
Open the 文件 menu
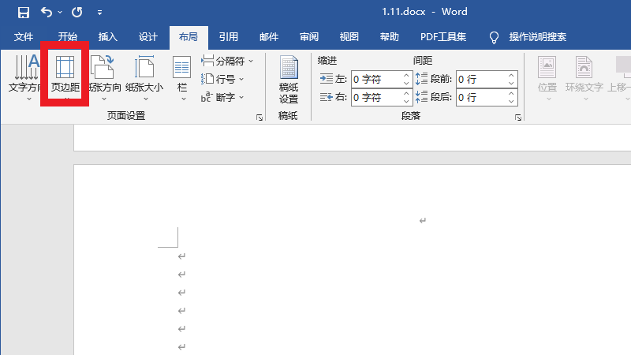tap(24, 37)
